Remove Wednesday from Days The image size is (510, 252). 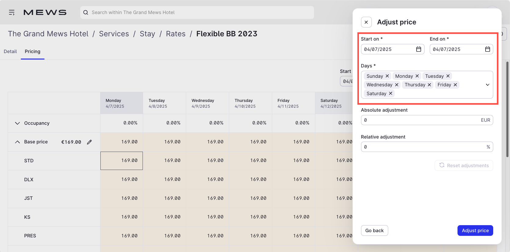397,85
